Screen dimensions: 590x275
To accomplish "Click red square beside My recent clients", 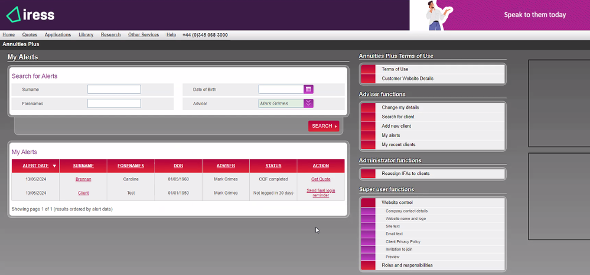I will (369, 145).
